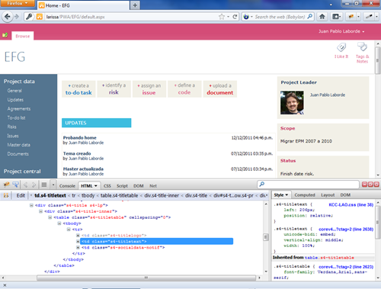Click the Firebug search box magnifier
381x289 pixels.
(x=261, y=184)
